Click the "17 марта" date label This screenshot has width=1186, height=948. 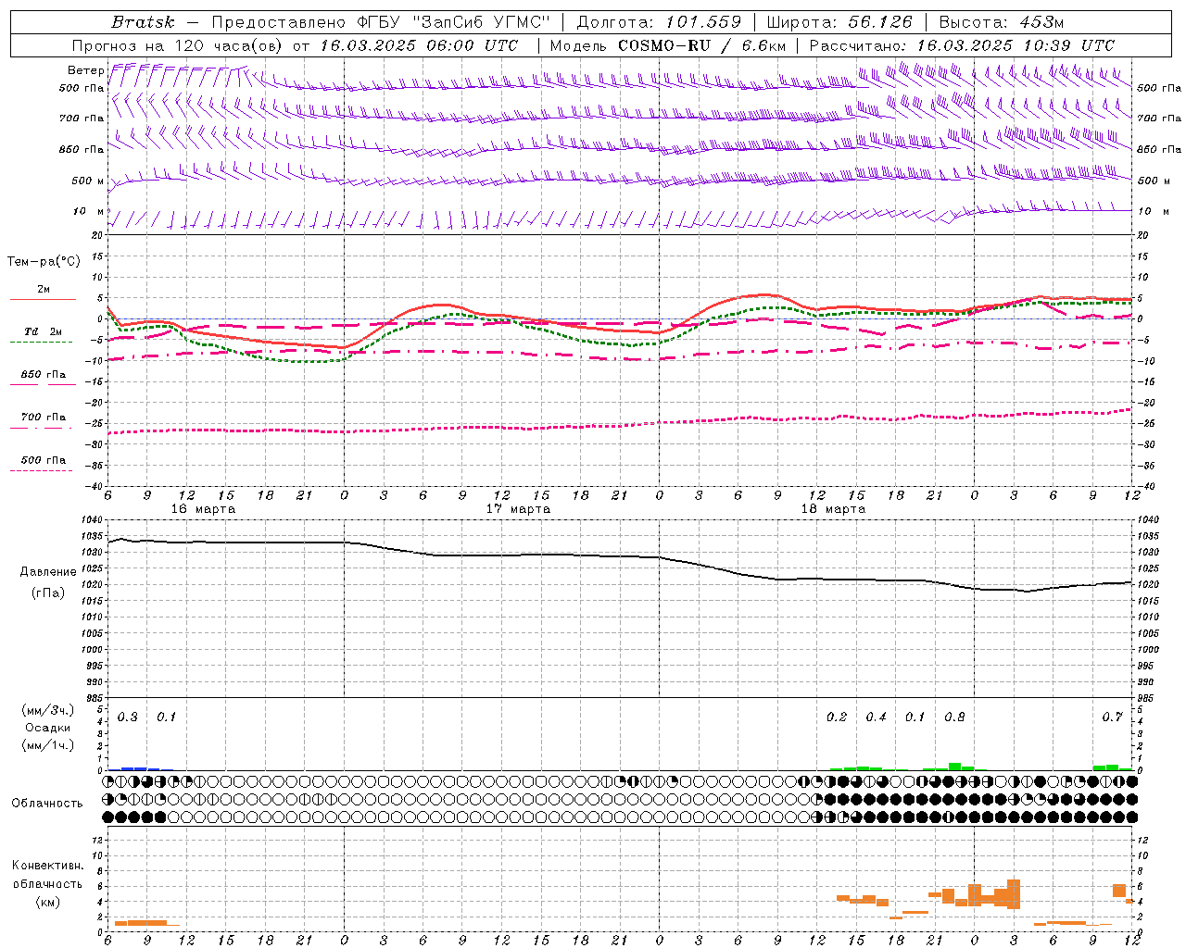click(519, 509)
